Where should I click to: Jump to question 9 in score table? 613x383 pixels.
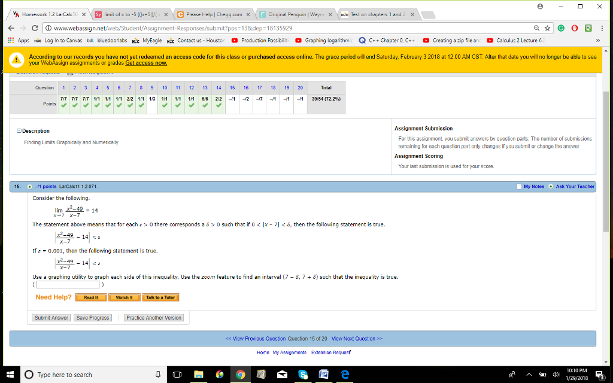click(152, 87)
